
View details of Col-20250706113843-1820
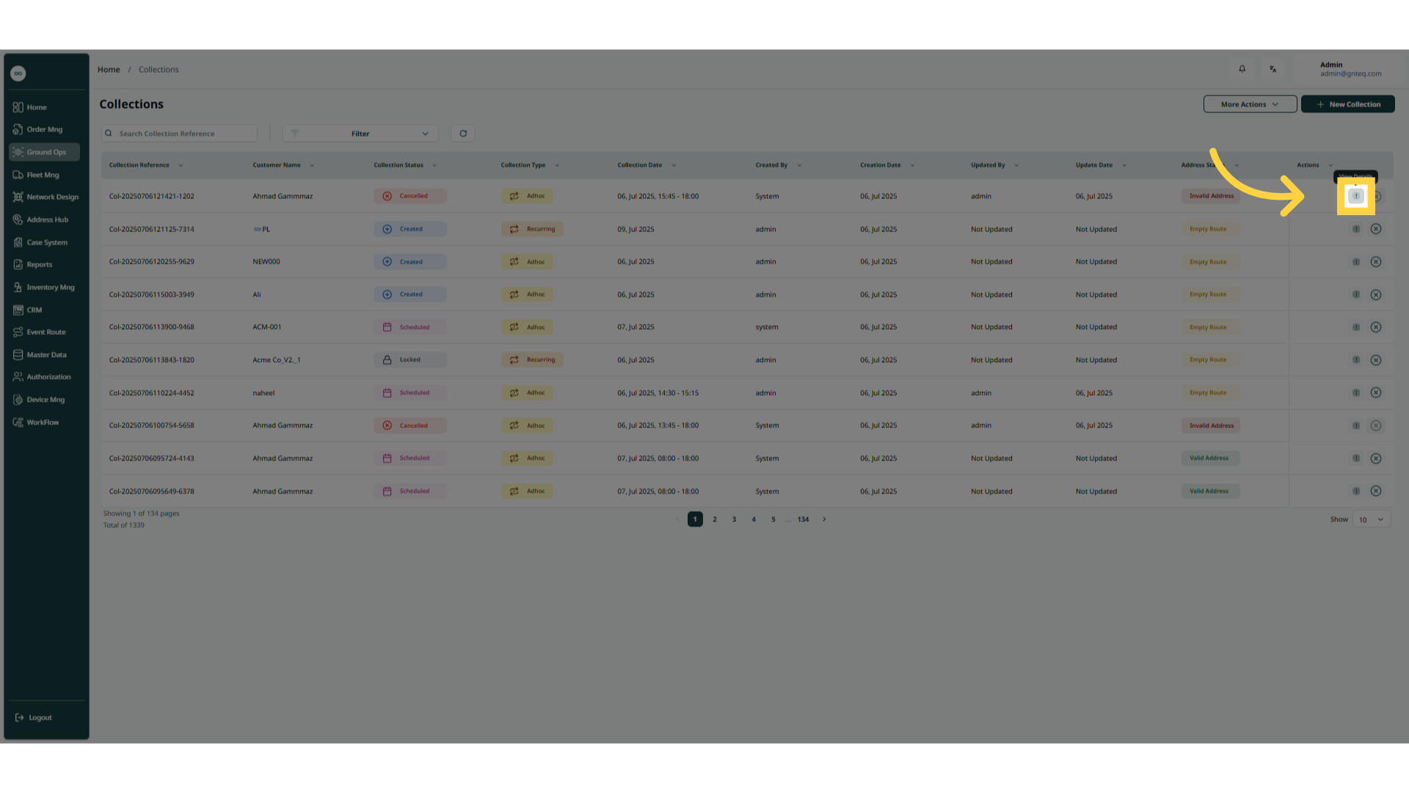pyautogui.click(x=1356, y=360)
